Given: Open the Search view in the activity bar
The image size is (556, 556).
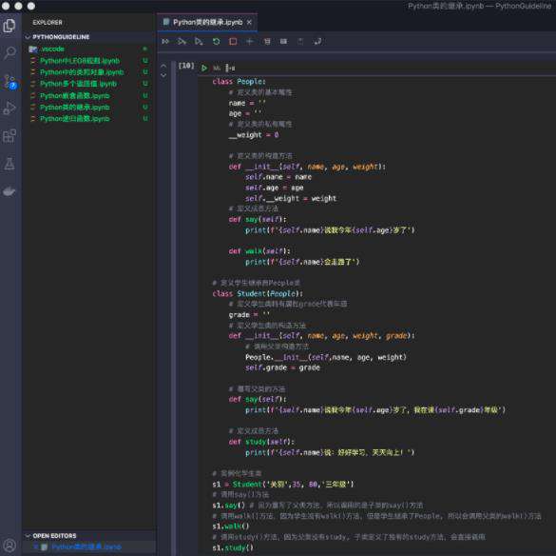Looking at the screenshot, I should (x=10, y=53).
